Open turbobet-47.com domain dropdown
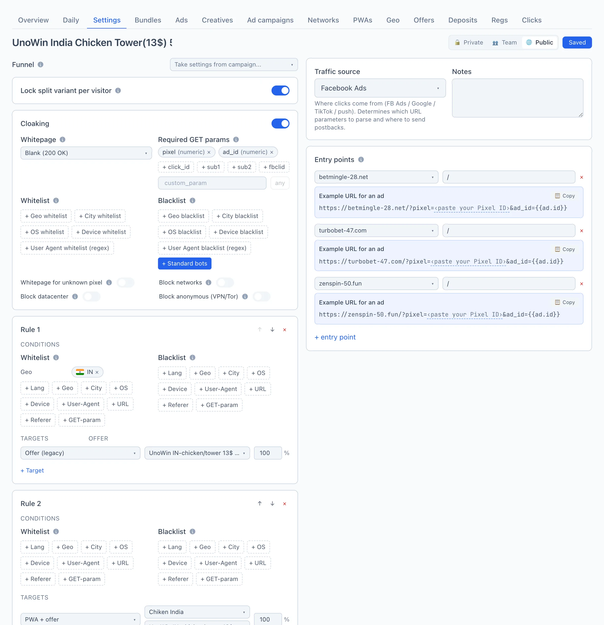The image size is (604, 625). click(376, 230)
